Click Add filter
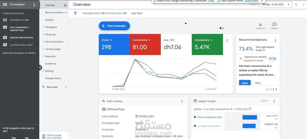This screenshot has height=139, width=307. [x=137, y=13]
